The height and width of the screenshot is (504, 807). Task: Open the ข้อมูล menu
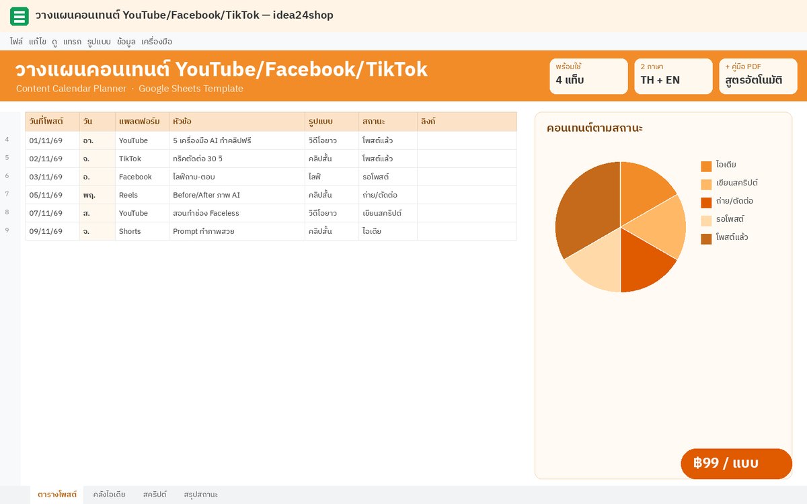[x=126, y=42]
